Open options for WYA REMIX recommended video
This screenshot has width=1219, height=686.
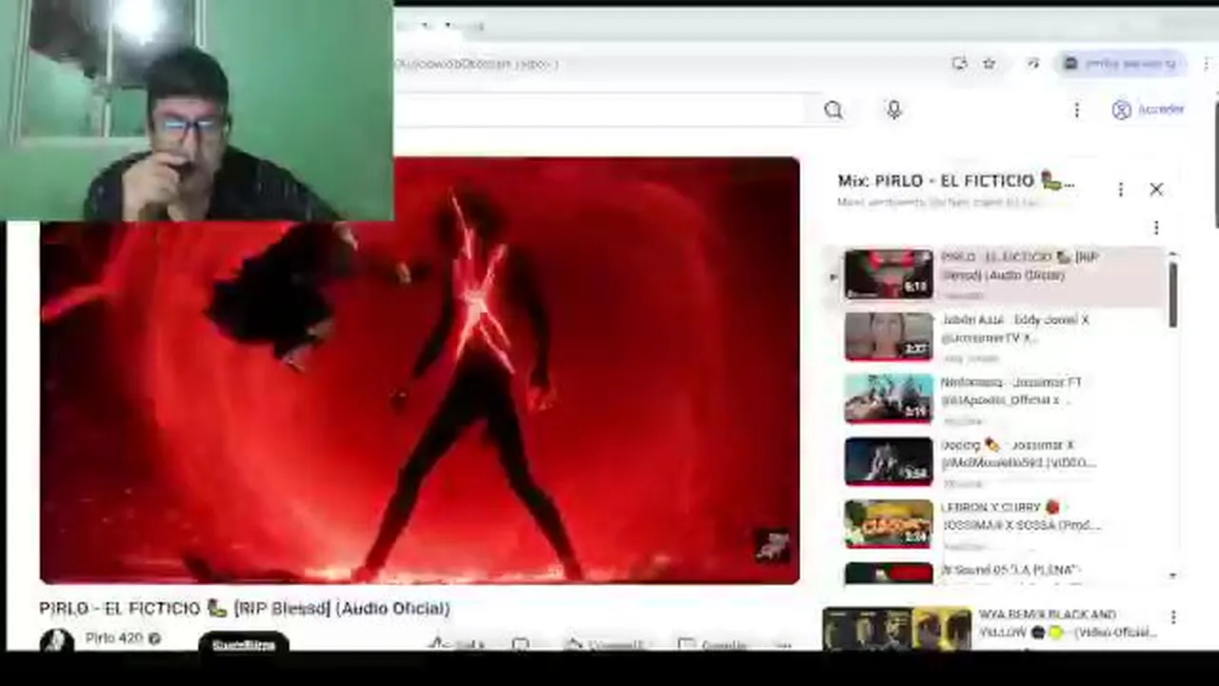tap(1173, 617)
